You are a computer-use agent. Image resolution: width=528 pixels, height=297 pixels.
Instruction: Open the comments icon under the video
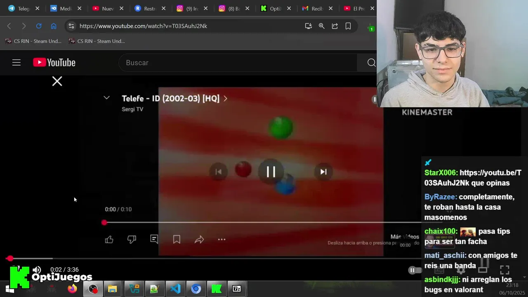coord(154,239)
